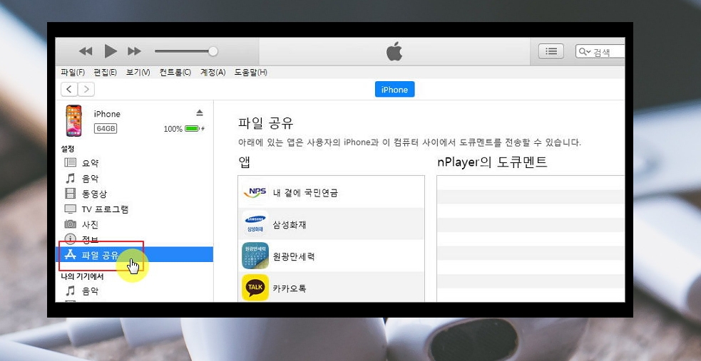The height and width of the screenshot is (361, 701).
Task: Click the rewind previous track button
Action: click(x=86, y=51)
